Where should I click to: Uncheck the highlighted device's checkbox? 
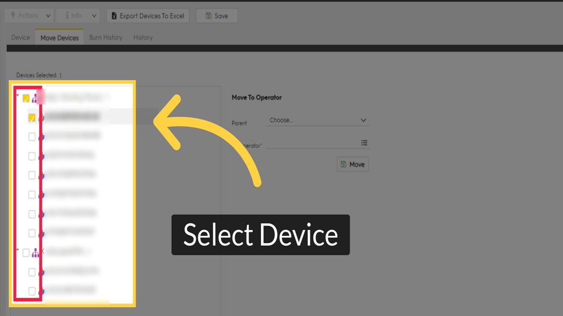[32, 118]
